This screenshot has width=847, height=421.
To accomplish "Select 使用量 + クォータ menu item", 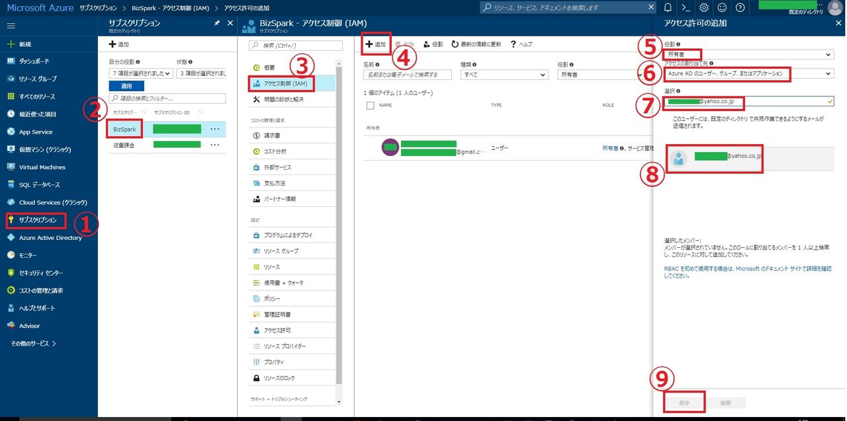I will click(292, 283).
